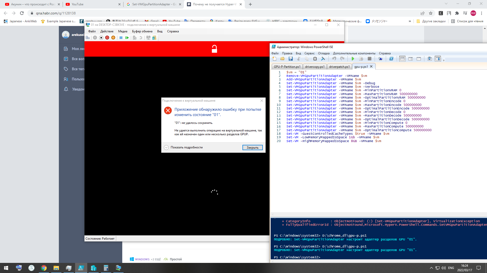Turn off the VM with the black stop icon
Viewport: 487px width, 273px height.
pyautogui.click(x=101, y=38)
